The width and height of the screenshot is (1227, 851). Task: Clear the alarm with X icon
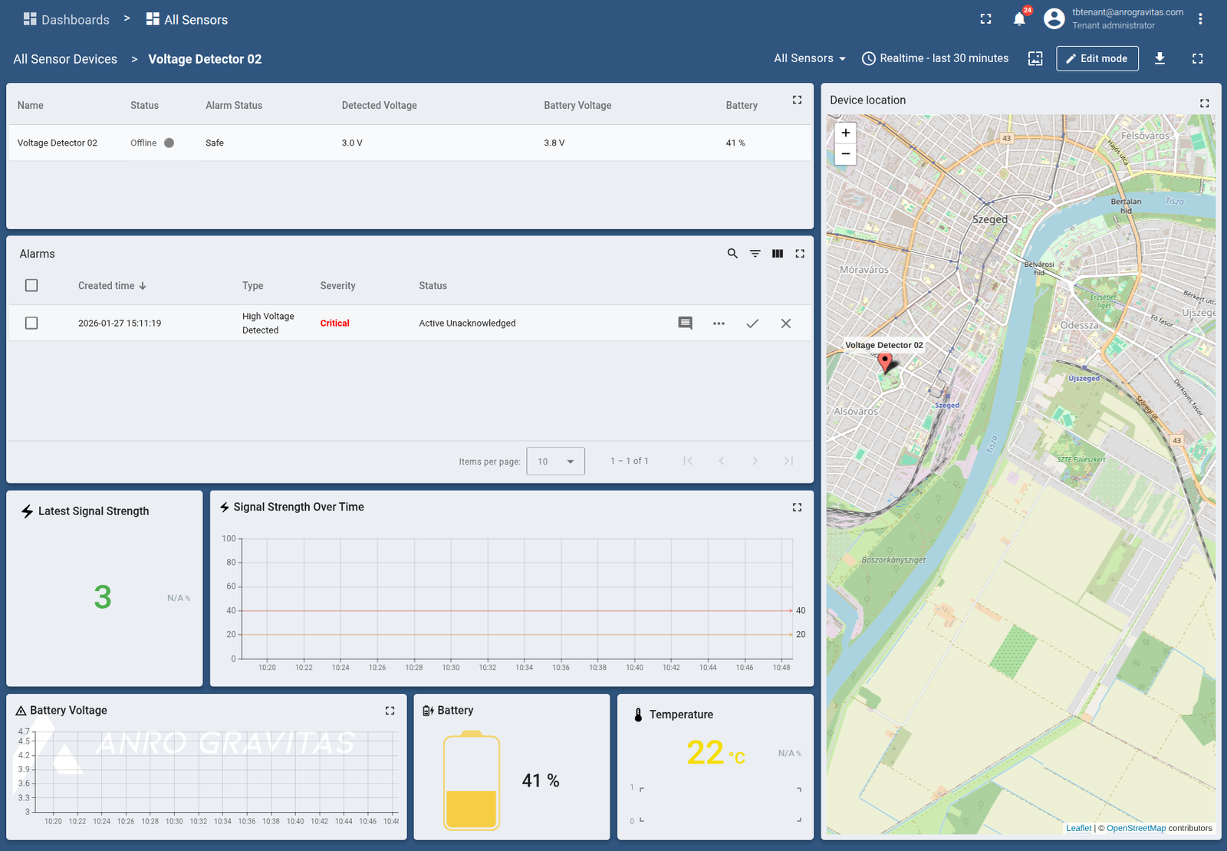coord(786,324)
